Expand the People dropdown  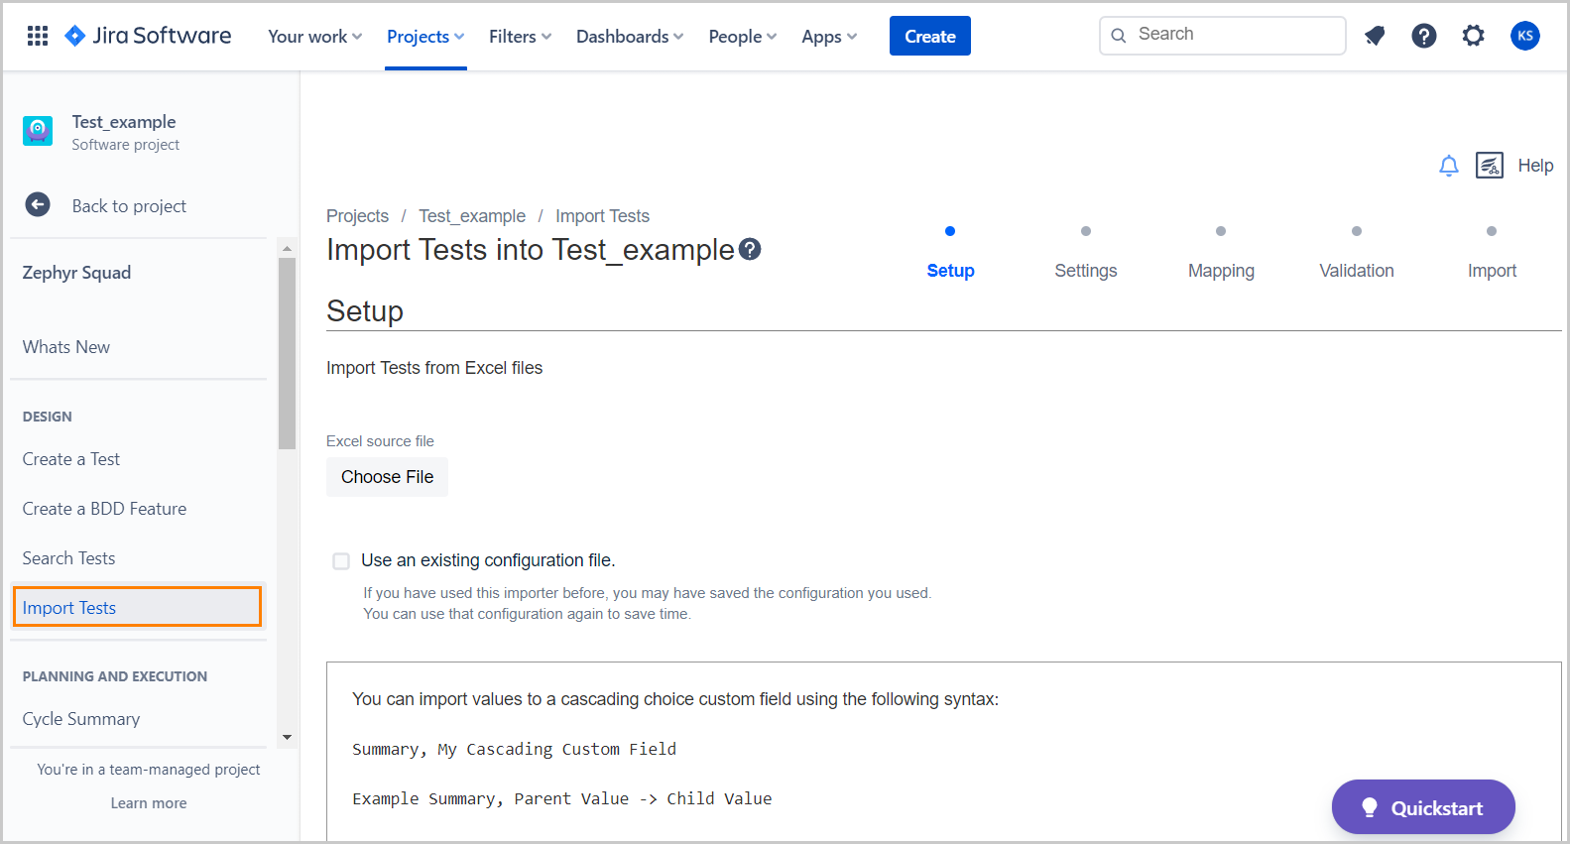pos(743,37)
